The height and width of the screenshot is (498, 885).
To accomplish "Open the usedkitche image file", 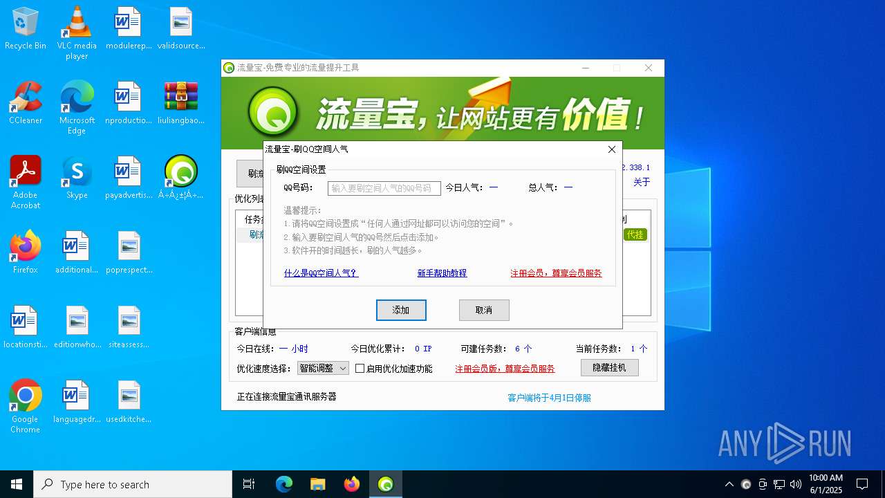I will point(129,402).
